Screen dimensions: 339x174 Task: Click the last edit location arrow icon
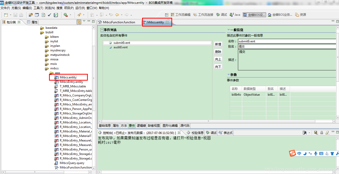[x=111, y=15]
